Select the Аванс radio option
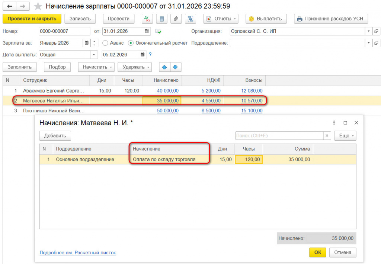Viewport: 381px width, 264px height. point(105,43)
